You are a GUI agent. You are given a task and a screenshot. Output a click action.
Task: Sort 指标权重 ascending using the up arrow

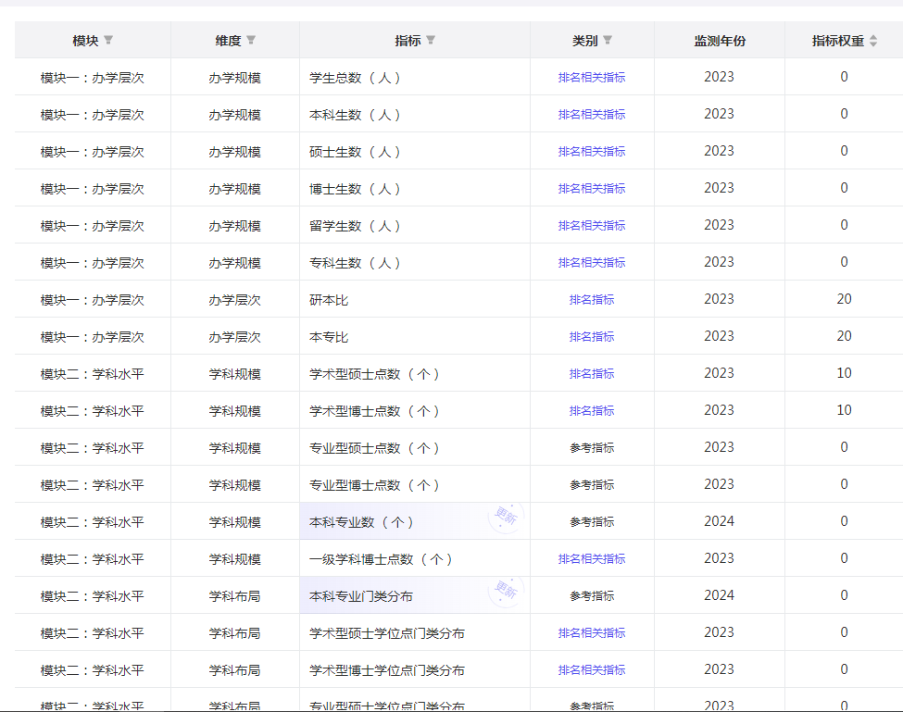873,37
